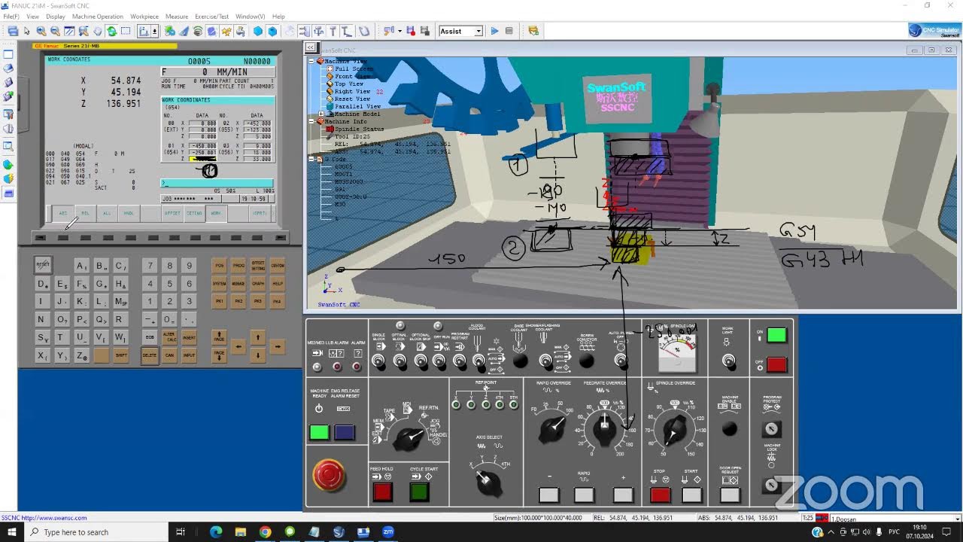Screen dimensions: 963x542
Task: Click the green refresh toolbar icon
Action: [111, 31]
